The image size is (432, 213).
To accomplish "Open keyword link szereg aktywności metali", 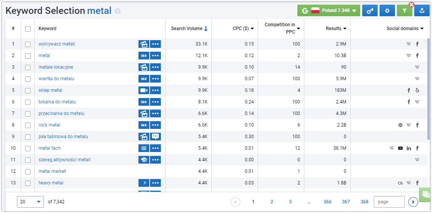I will (64, 160).
